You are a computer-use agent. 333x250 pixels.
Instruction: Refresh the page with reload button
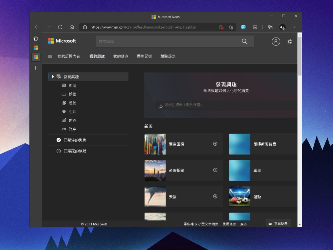pos(60,27)
